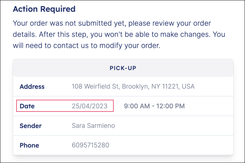
Task: Select the phone number 6095715280
Action: click(x=90, y=145)
